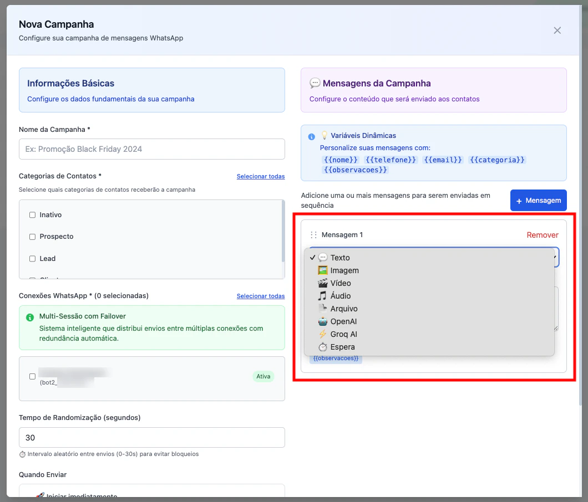This screenshot has width=588, height=502.
Task: Click the info icon in Variáveis Dinâmicas
Action: tap(312, 137)
